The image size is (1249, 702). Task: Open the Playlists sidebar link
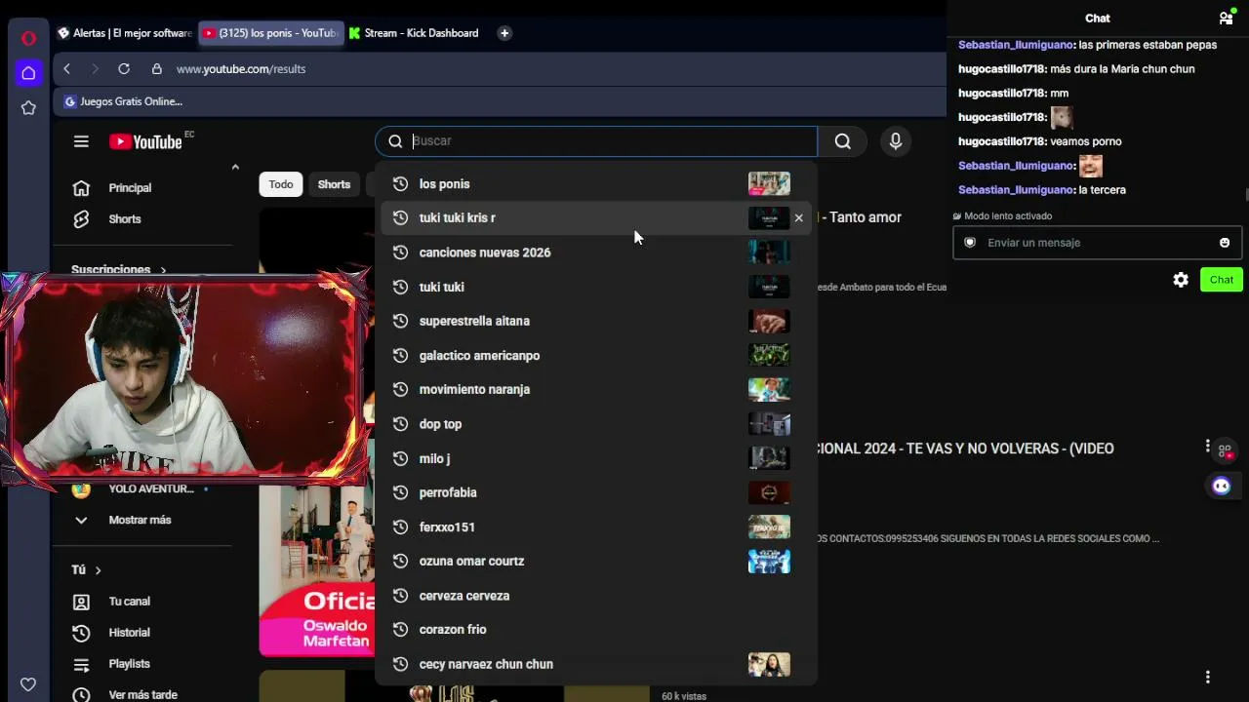point(129,664)
